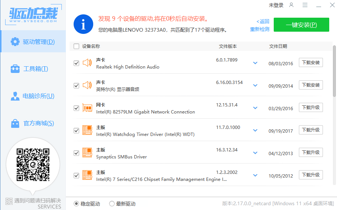Expand version dropdown for 1.2.3.2002 chipset driver

tap(255, 175)
